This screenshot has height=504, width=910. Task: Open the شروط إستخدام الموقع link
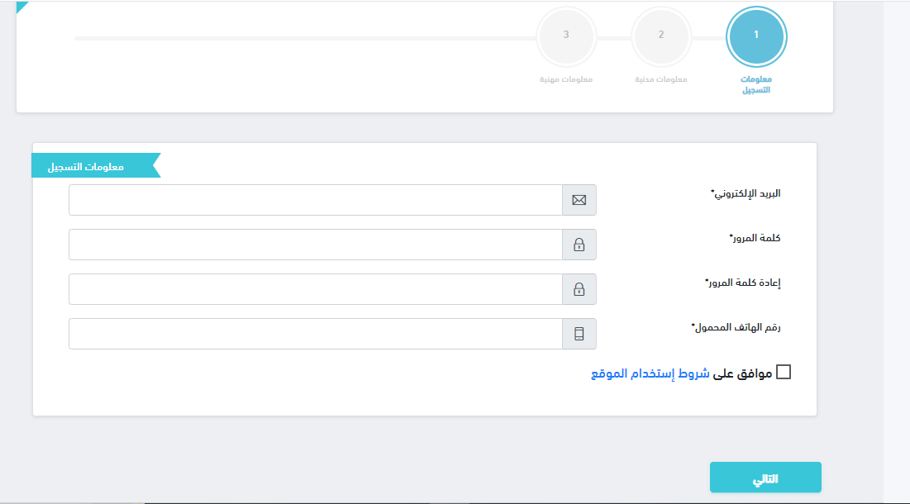[650, 373]
